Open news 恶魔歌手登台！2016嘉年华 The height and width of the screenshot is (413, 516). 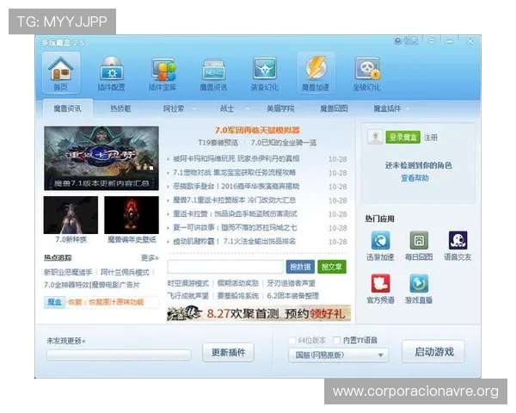click(236, 187)
